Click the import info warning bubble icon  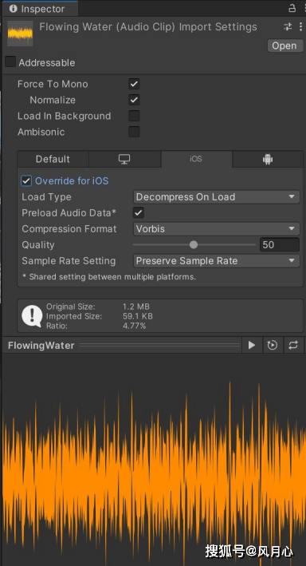click(x=32, y=316)
